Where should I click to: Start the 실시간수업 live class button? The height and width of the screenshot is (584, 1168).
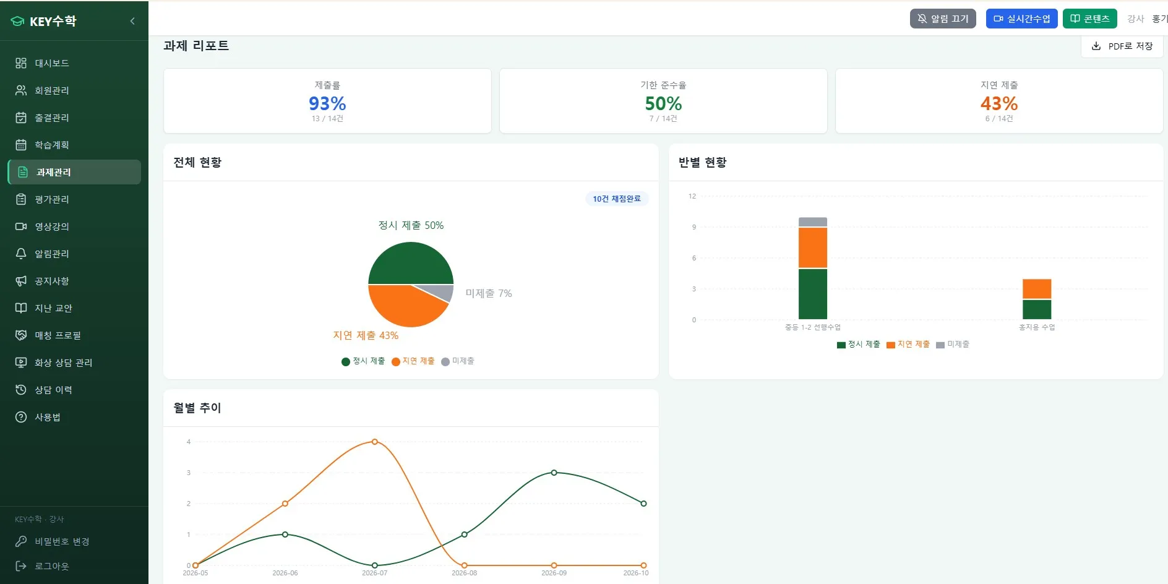pos(1021,19)
